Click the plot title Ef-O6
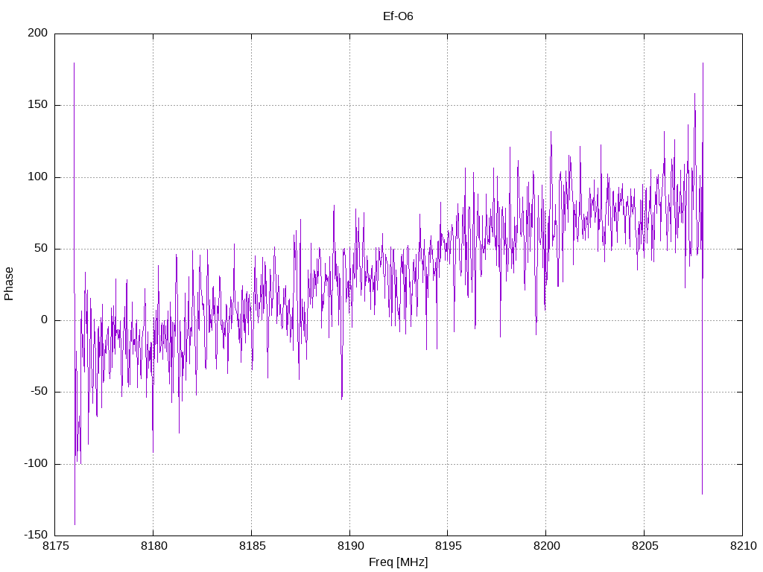Viewport: 763px width, 572px height. click(x=398, y=16)
